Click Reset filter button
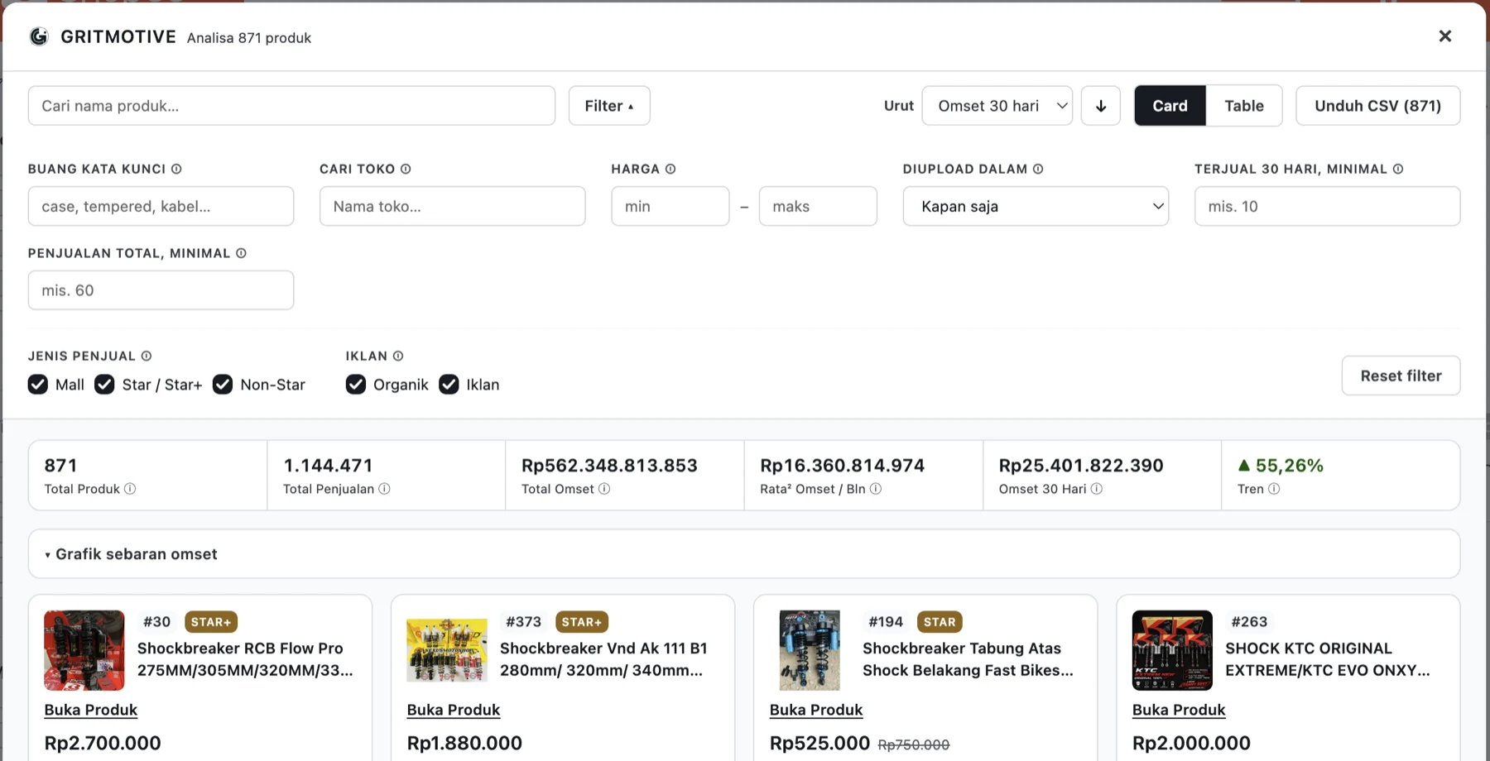The height and width of the screenshot is (761, 1490). point(1401,376)
